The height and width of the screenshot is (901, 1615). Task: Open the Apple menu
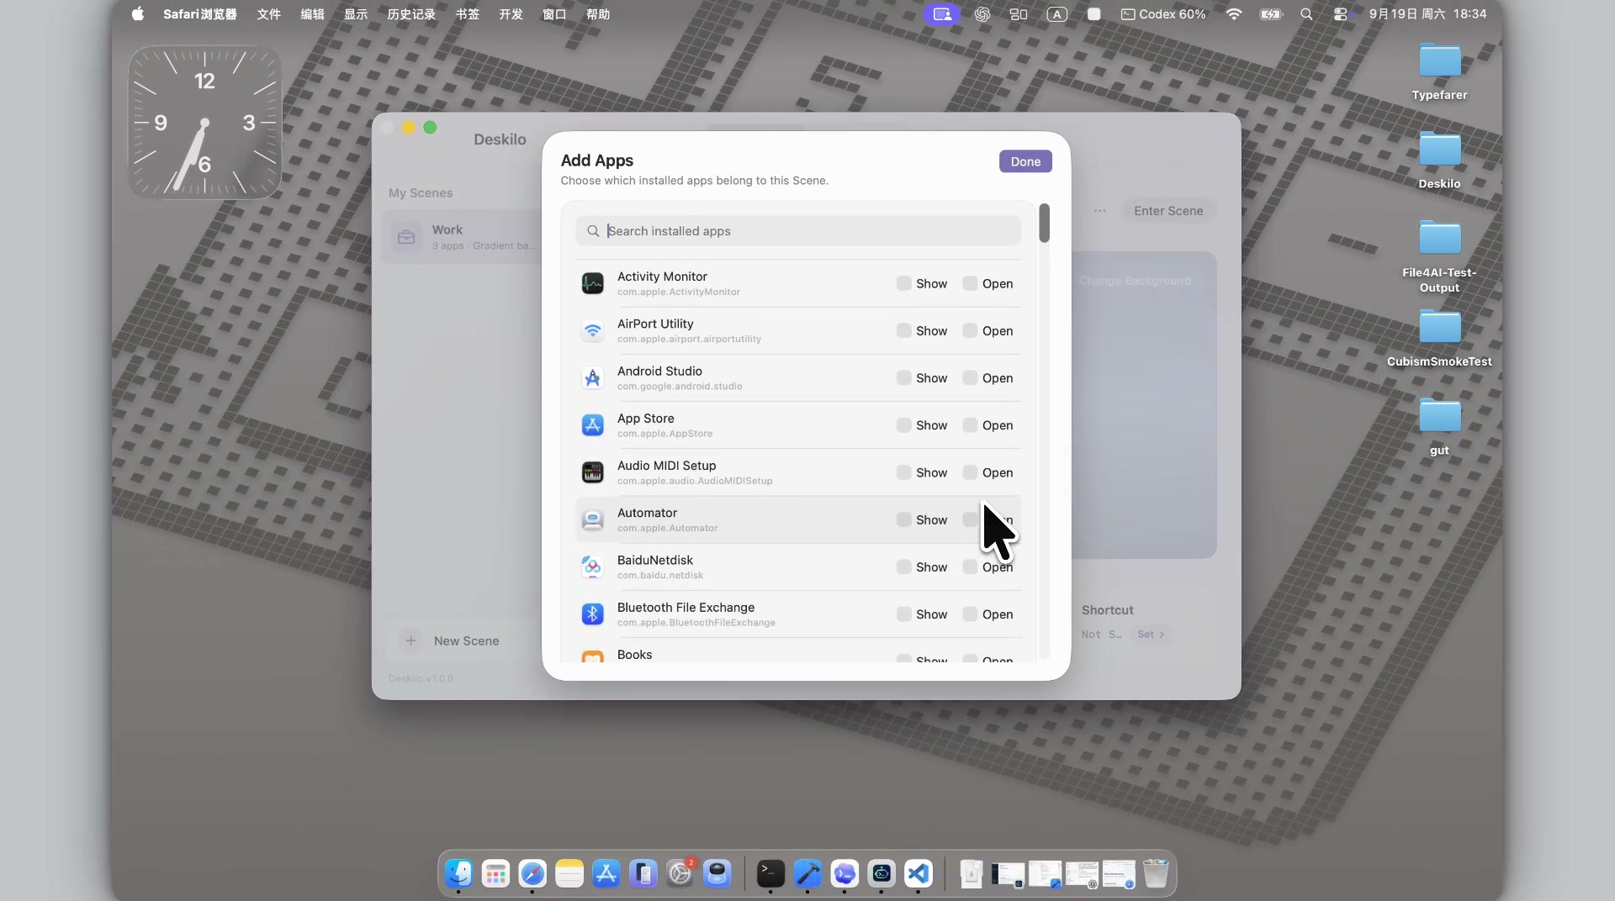pos(138,14)
